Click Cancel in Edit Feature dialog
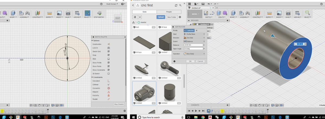This screenshot has height=119, width=325. pyautogui.click(x=200, y=61)
